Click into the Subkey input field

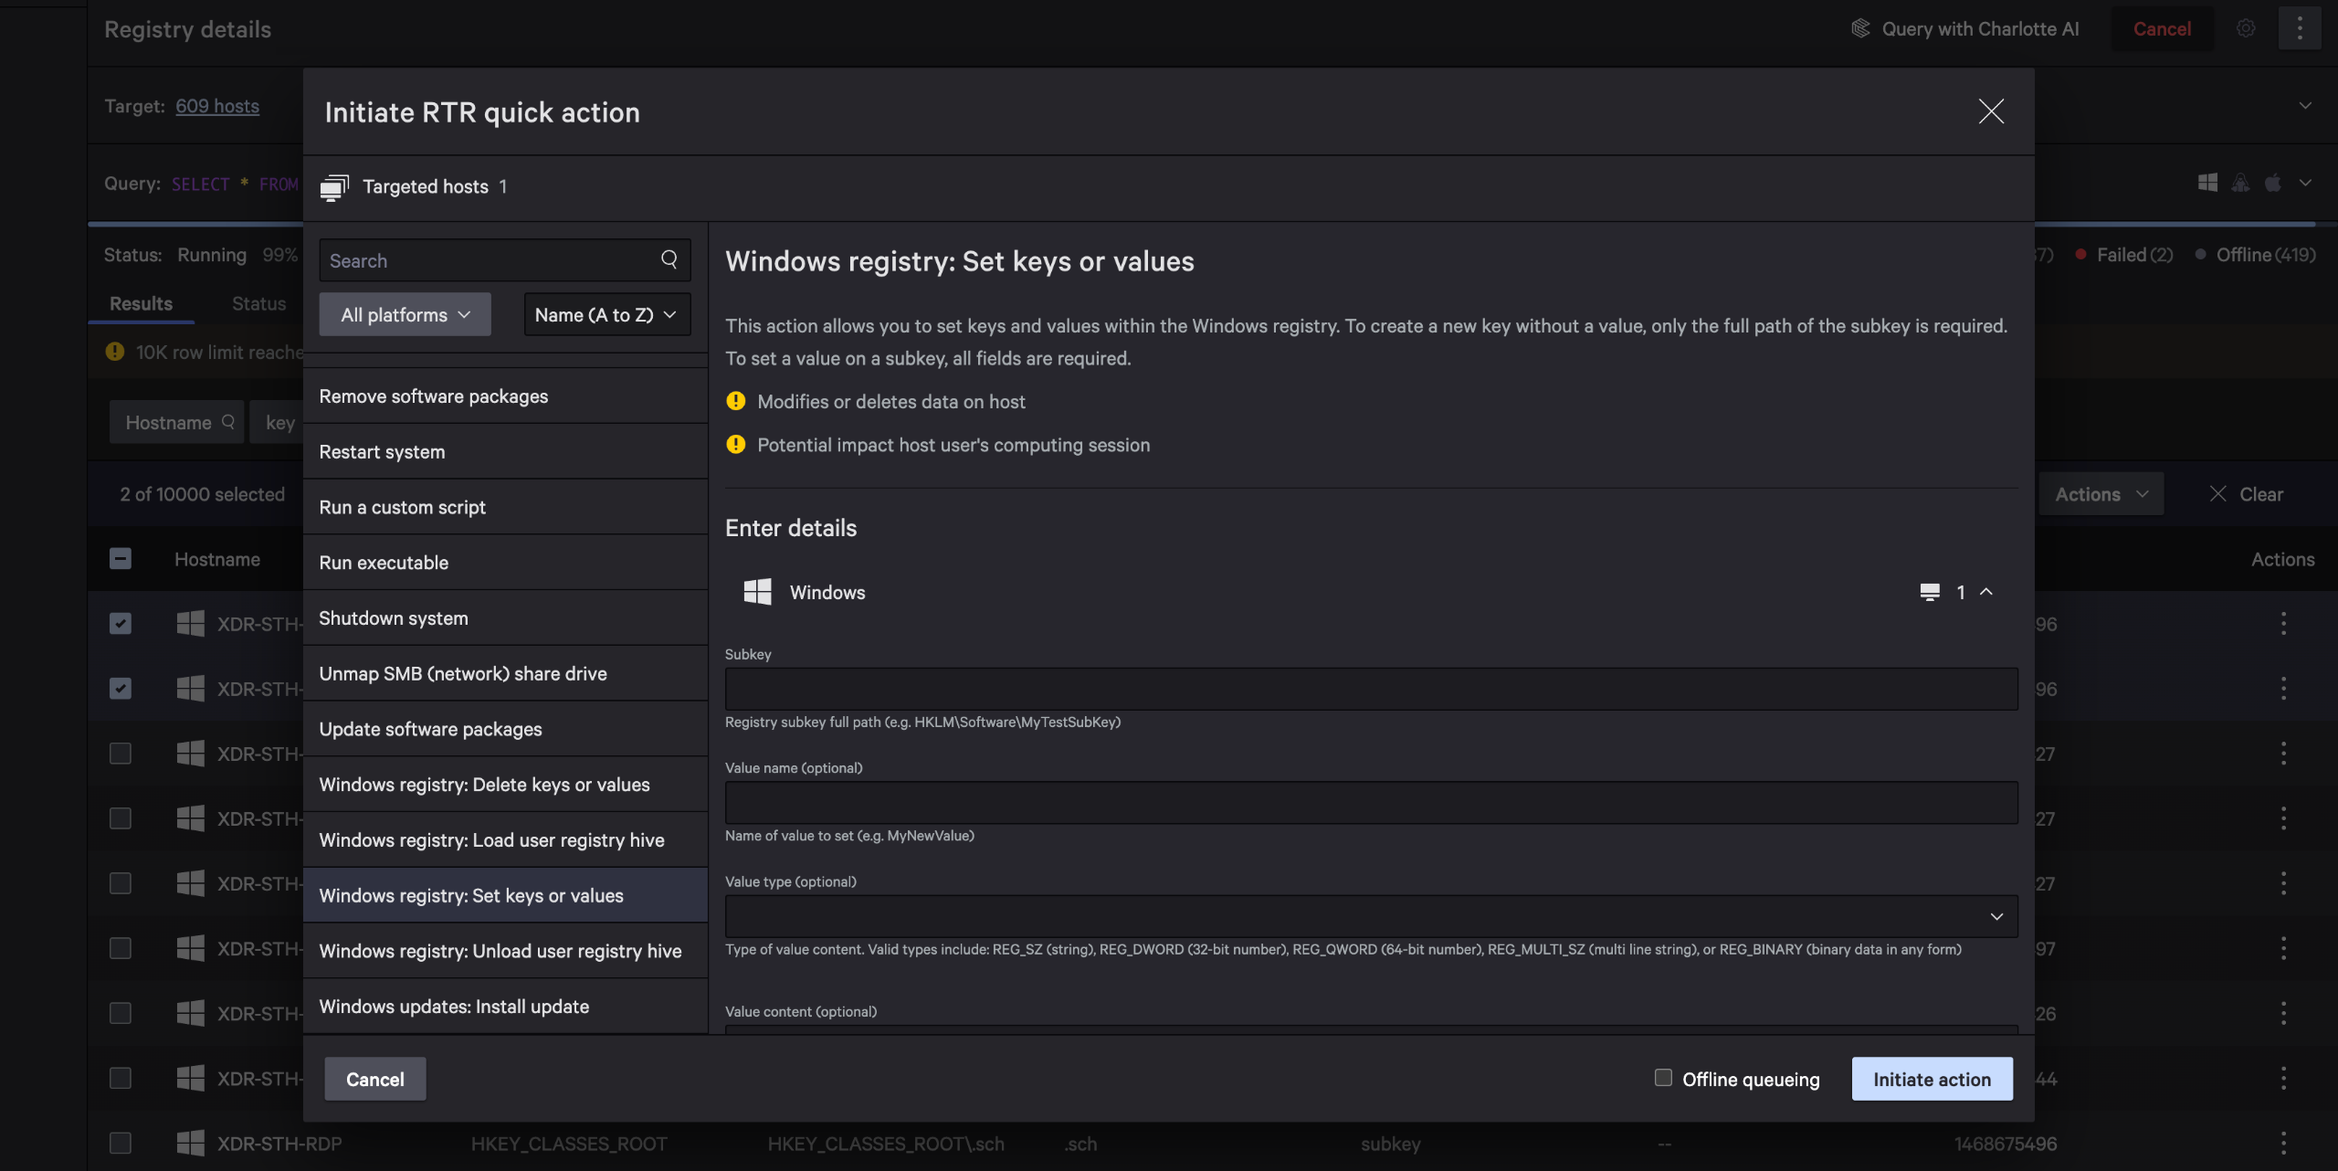point(1371,689)
